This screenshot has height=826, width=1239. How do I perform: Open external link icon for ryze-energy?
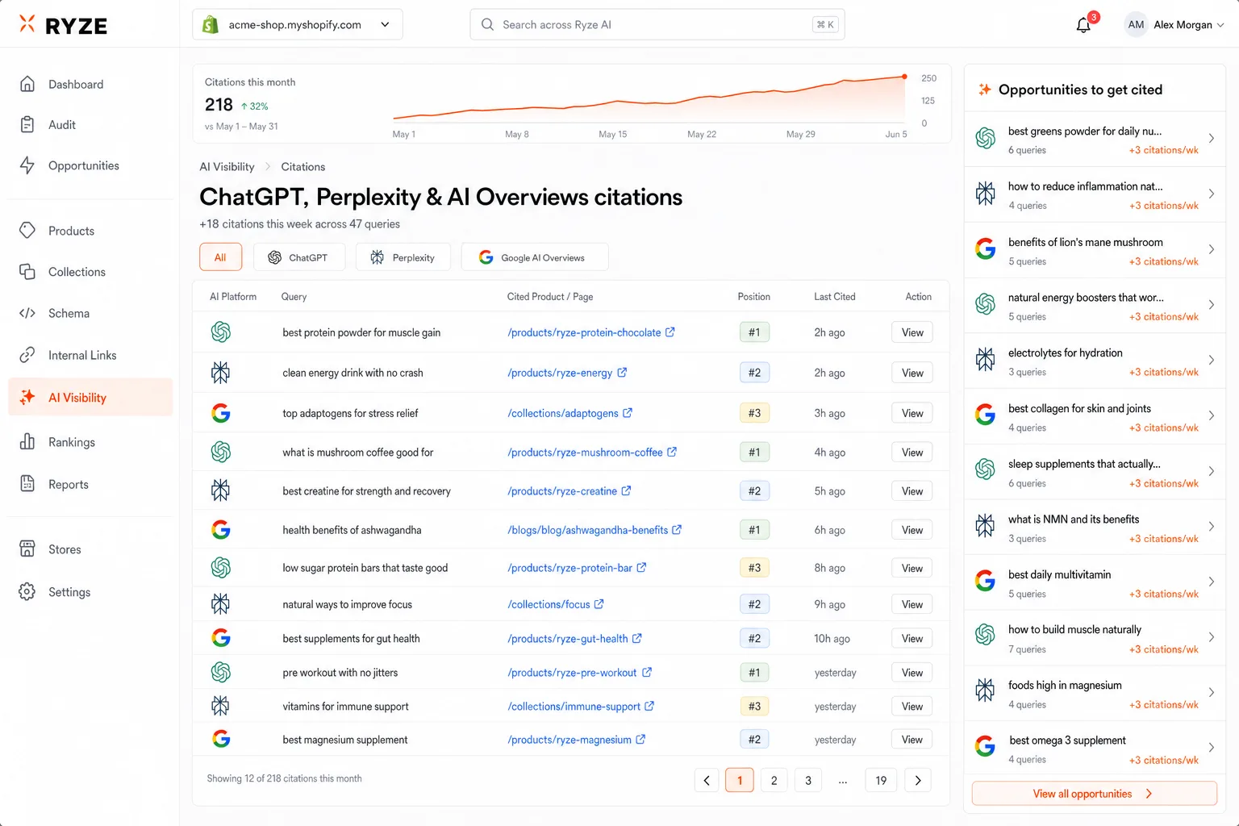point(622,372)
